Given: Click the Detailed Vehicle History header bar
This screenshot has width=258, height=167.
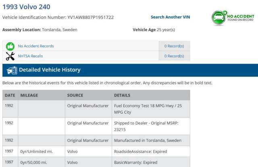Looking at the screenshot, I should (x=130, y=70).
